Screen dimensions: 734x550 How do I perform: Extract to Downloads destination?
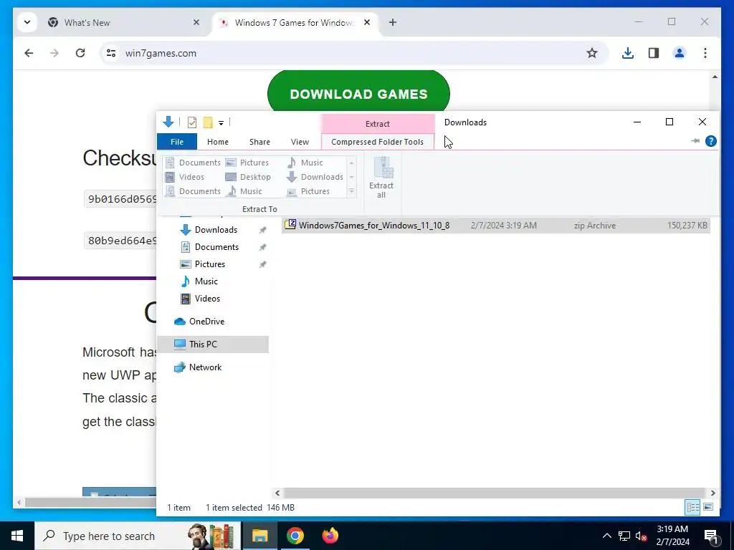click(315, 177)
